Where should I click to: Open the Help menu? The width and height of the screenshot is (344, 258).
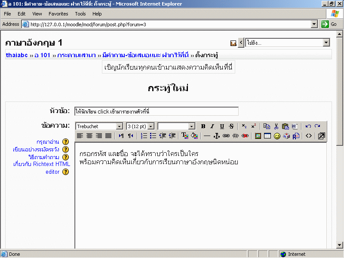tap(97, 14)
